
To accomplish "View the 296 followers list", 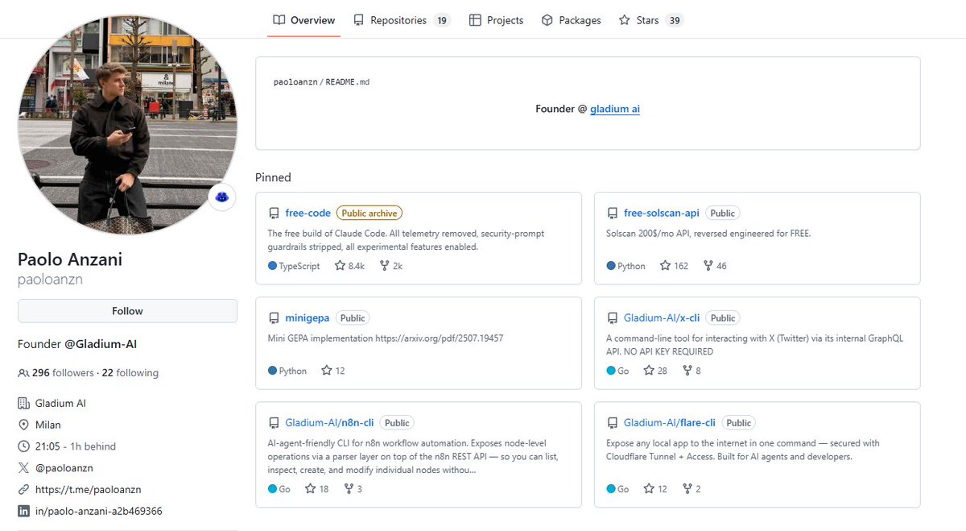I will 63,373.
